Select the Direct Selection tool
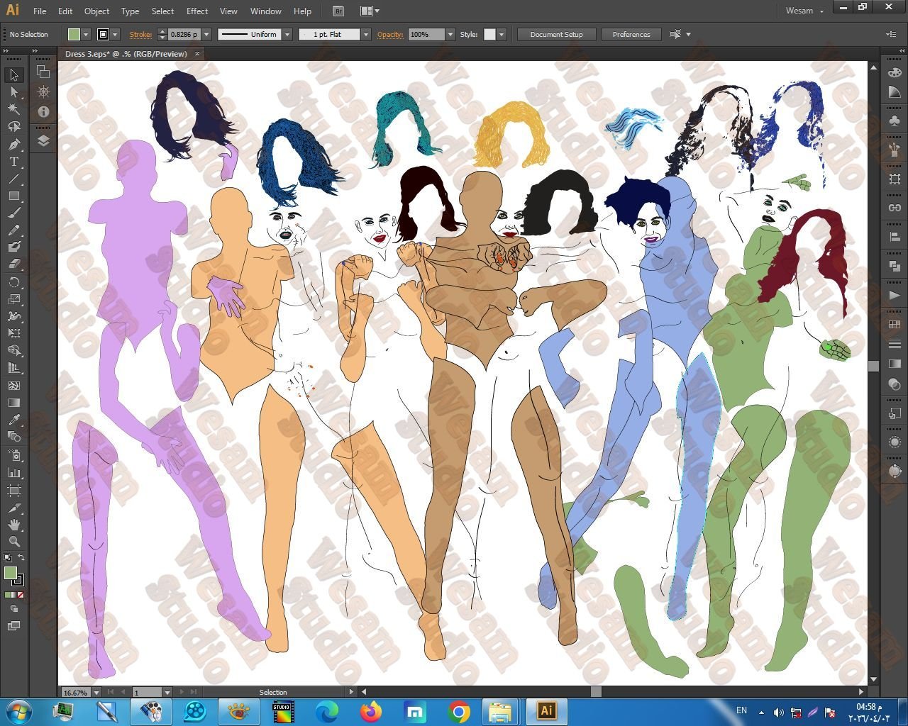The width and height of the screenshot is (908, 726). pyautogui.click(x=14, y=92)
